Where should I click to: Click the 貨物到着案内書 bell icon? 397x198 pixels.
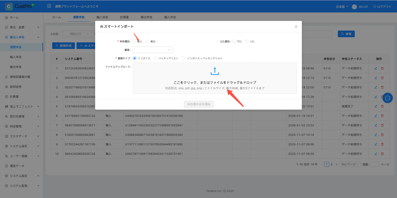click(7, 77)
